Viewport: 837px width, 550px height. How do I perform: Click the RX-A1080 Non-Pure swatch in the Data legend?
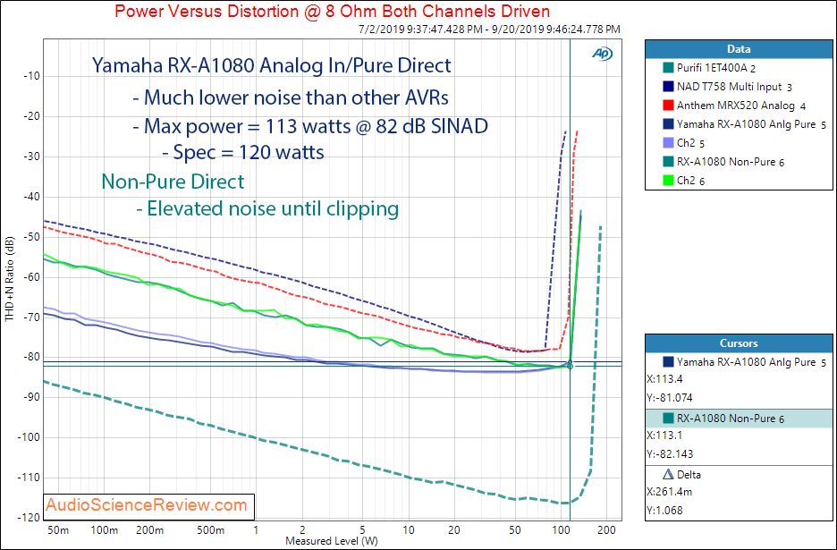pyautogui.click(x=667, y=162)
